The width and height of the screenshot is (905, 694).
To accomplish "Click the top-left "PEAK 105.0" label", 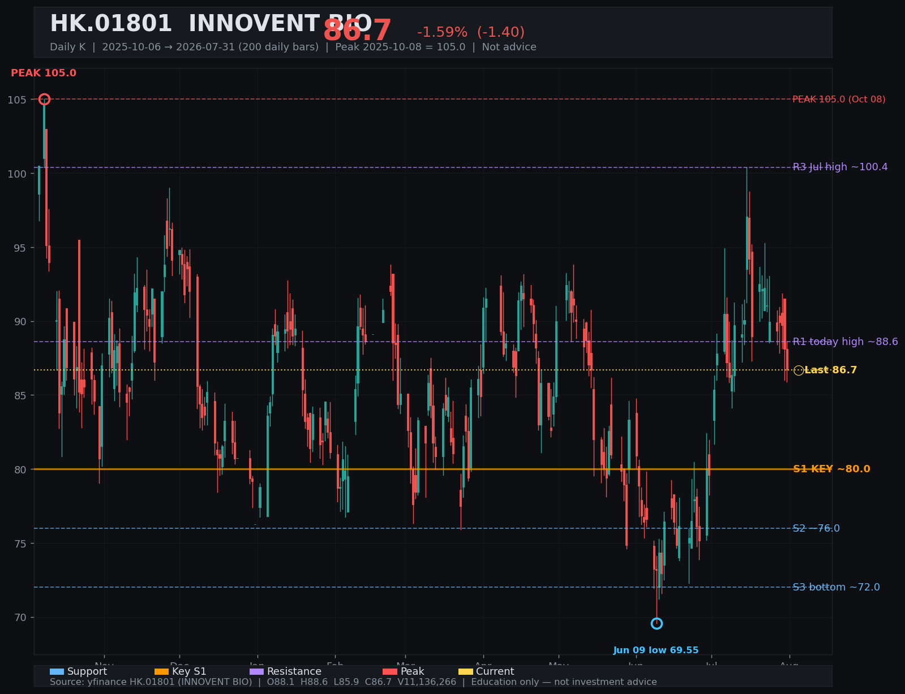I will pos(44,74).
